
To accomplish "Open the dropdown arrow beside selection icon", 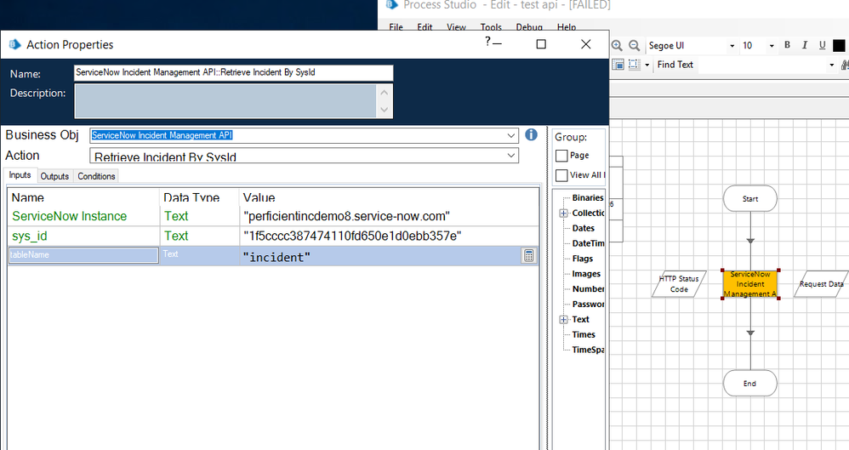I will (647, 65).
